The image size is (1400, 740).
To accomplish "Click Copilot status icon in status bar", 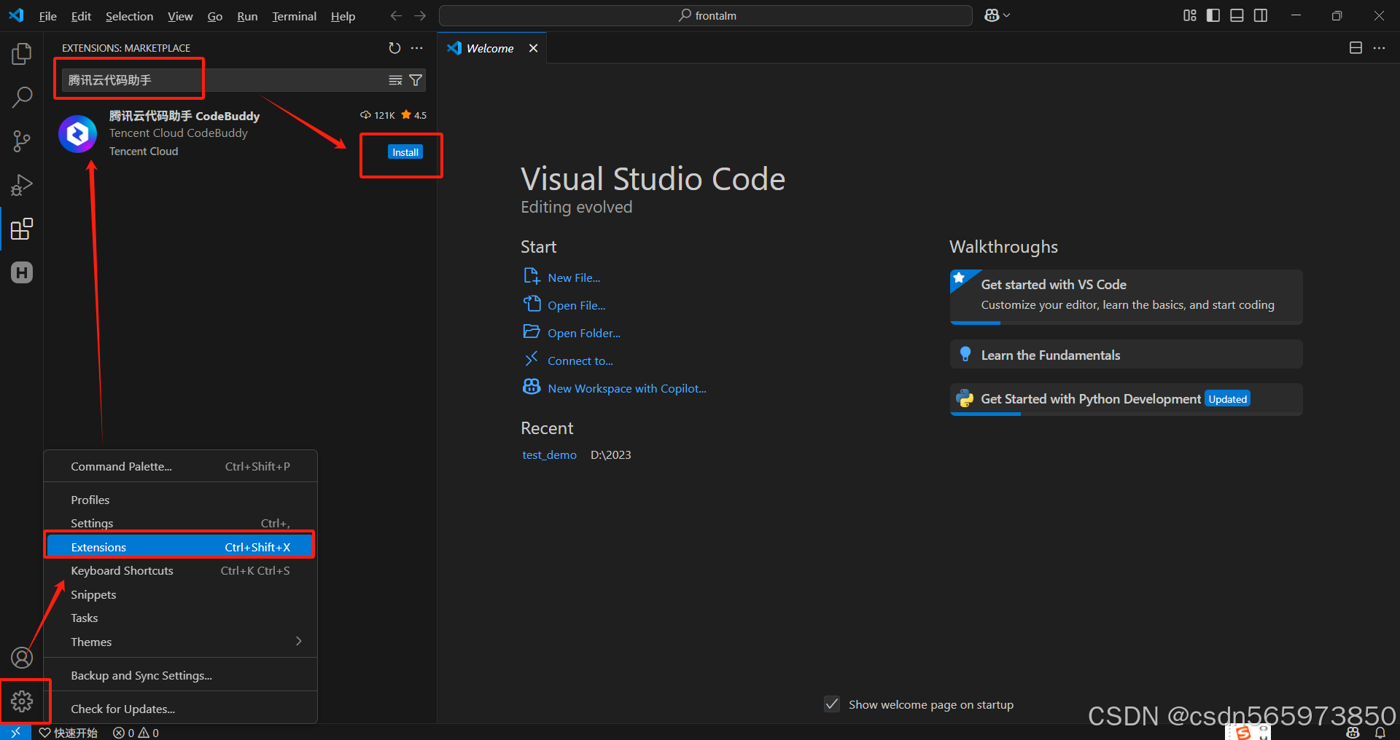I will 1353,732.
